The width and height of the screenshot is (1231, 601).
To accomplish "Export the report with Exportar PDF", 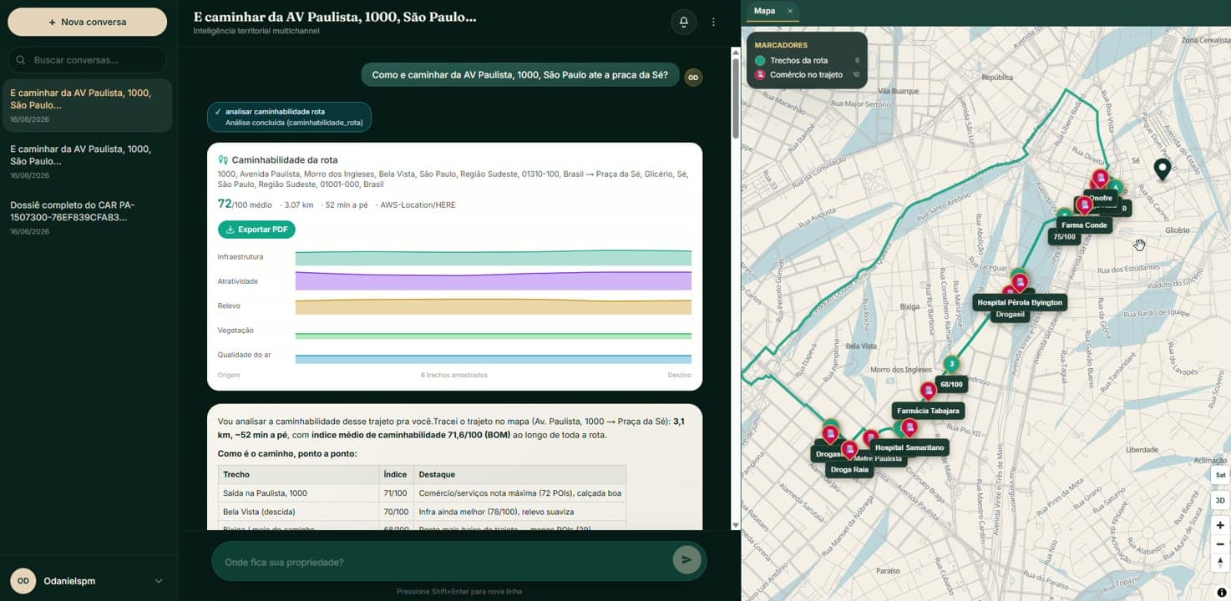I will click(x=256, y=230).
